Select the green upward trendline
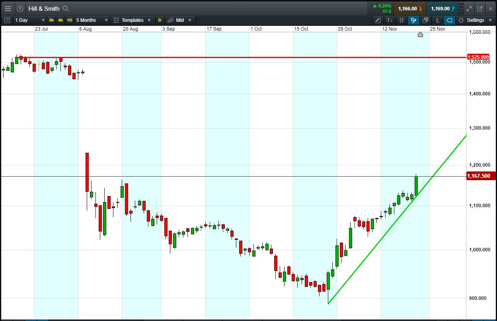497x321 pixels. [x=397, y=220]
